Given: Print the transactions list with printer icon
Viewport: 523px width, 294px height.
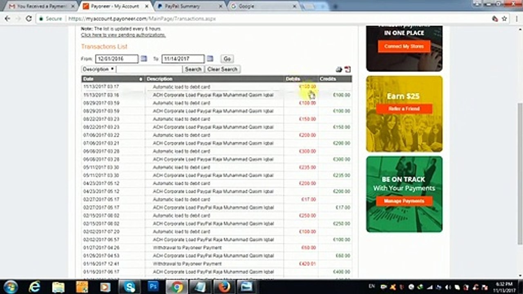Looking at the screenshot, I should click(339, 69).
